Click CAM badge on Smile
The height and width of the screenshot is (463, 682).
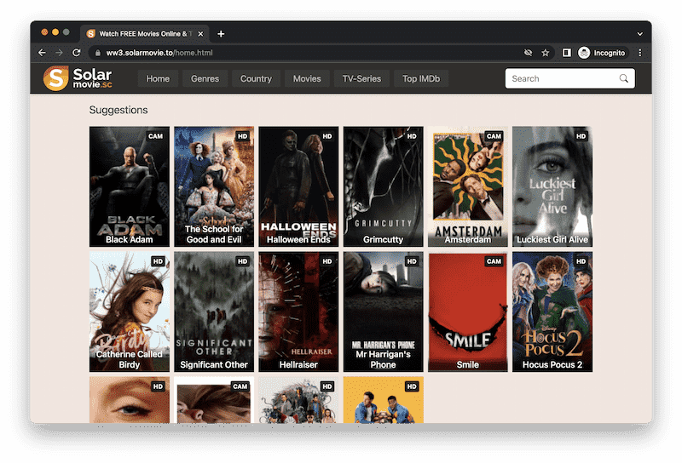click(494, 261)
